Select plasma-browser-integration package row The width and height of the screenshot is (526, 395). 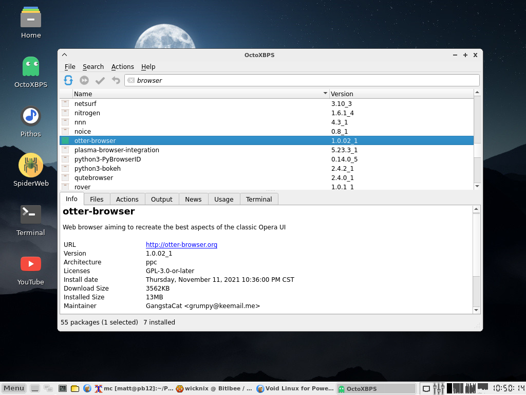267,150
